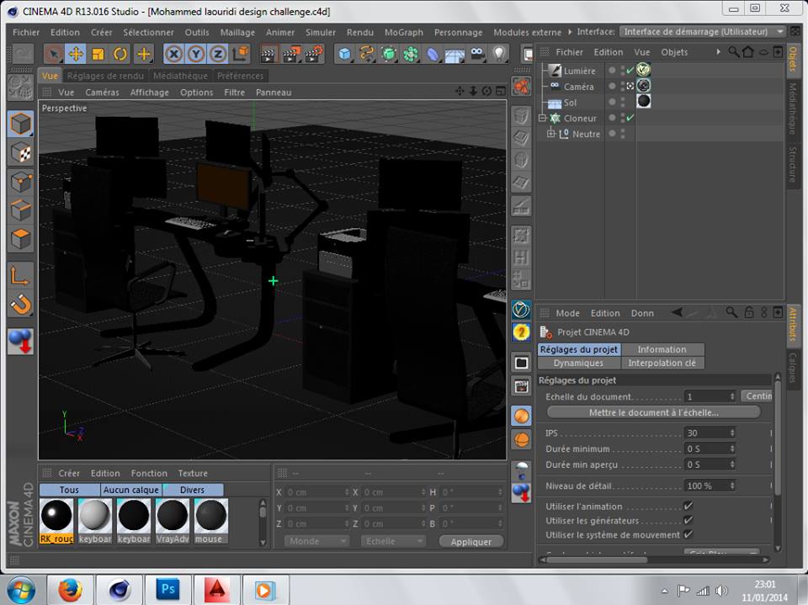Click 'Mettre le document à l'échelle...' button
Viewport: 808px width, 605px height.
click(653, 412)
